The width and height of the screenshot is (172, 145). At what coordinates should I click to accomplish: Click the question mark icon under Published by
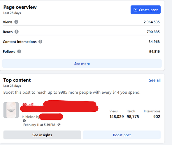pos(24,121)
